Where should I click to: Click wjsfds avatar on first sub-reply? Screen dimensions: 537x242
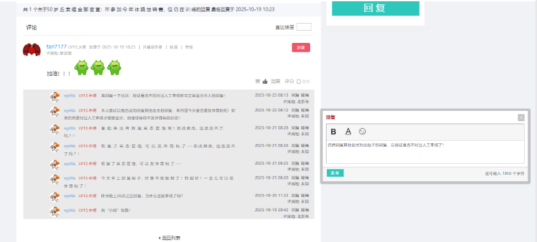tap(55, 97)
